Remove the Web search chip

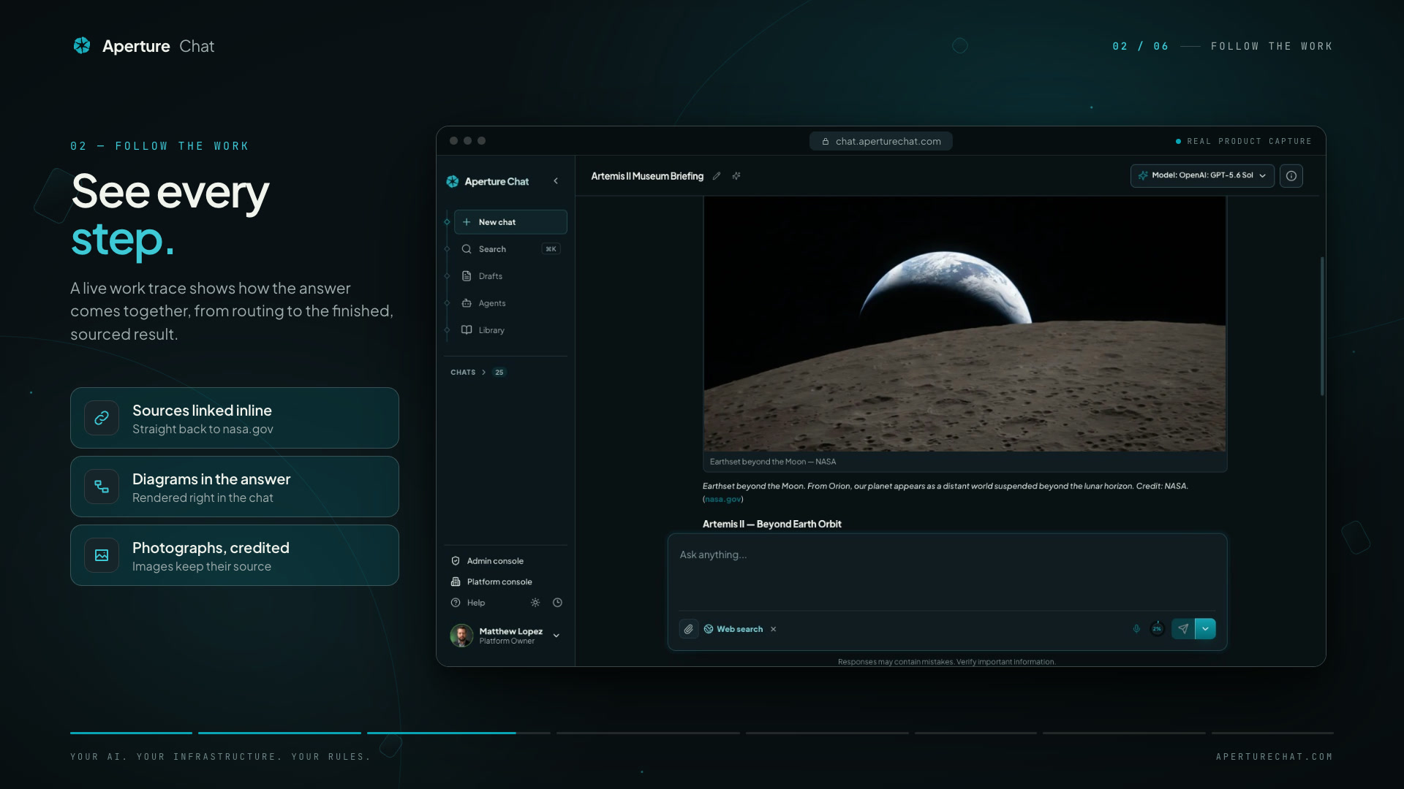(773, 629)
